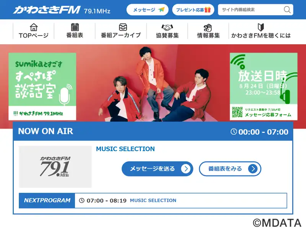Viewport: 306px width, 229px height.
Task: Click the beginner mark listening guide icon
Action: pyautogui.click(x=261, y=27)
